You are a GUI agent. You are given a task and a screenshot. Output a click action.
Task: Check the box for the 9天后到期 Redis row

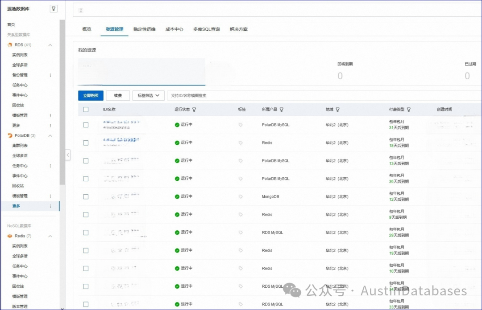(86, 215)
